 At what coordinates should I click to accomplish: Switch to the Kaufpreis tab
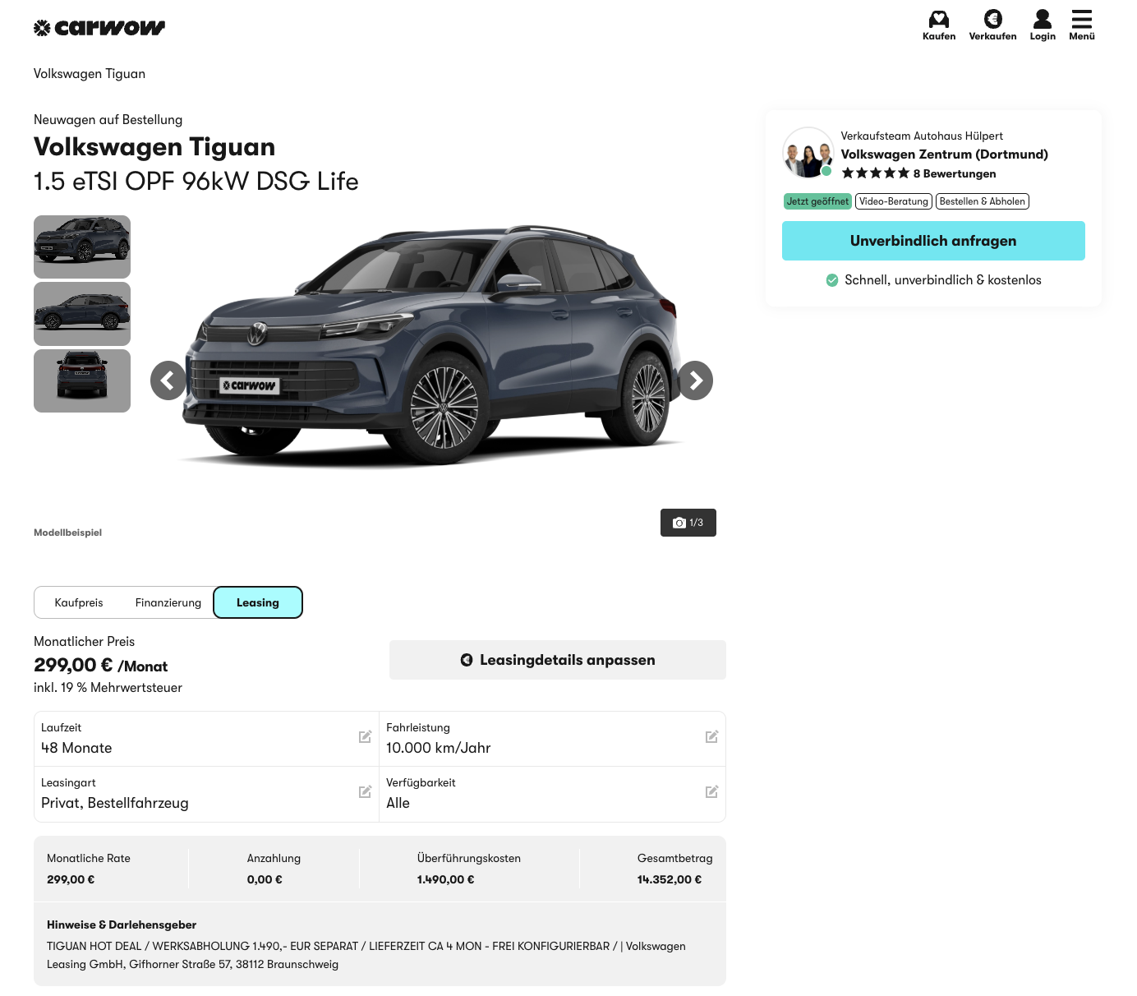point(79,602)
